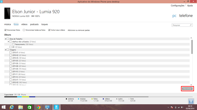Click the música legend color swatch

click(x=79, y=99)
